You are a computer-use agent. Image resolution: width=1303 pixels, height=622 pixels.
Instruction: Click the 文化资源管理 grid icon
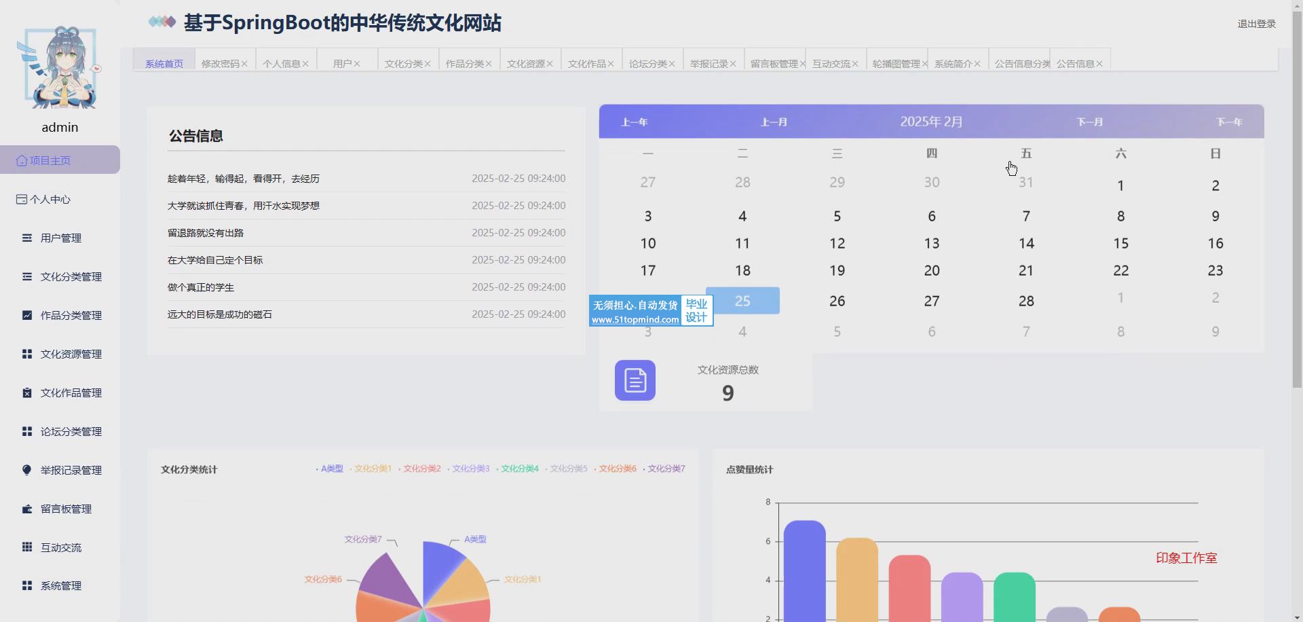27,354
